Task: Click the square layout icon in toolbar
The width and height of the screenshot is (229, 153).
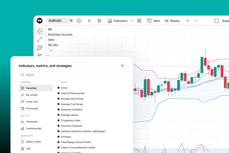Action: point(217,21)
